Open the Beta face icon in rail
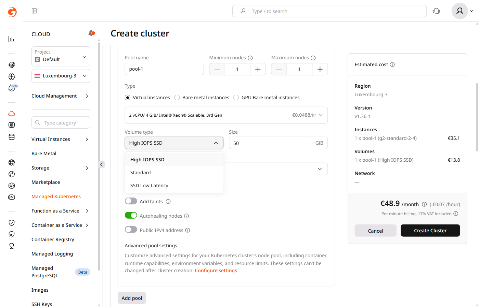 click(12, 88)
